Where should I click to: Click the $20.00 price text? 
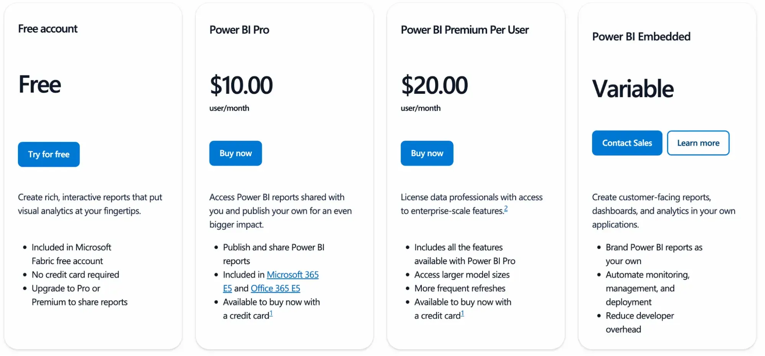click(x=434, y=85)
